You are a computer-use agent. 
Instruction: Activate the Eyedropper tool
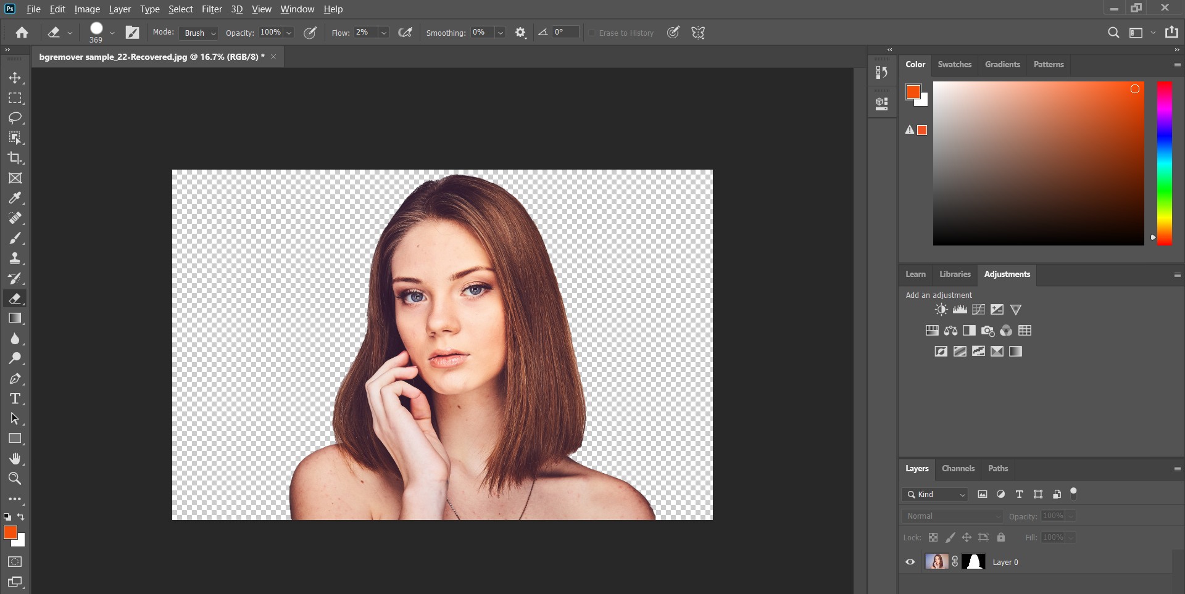15,198
